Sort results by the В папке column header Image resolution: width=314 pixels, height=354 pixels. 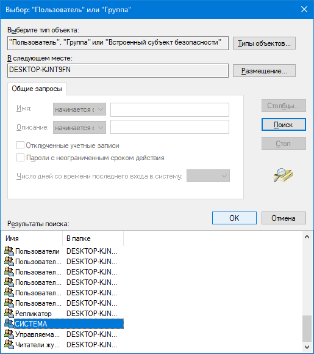pos(93,238)
